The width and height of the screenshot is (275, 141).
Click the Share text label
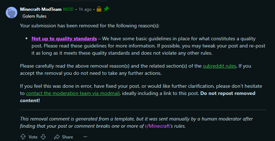pos(68,137)
